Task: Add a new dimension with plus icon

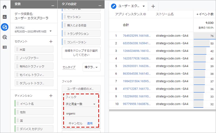Action: point(51,96)
